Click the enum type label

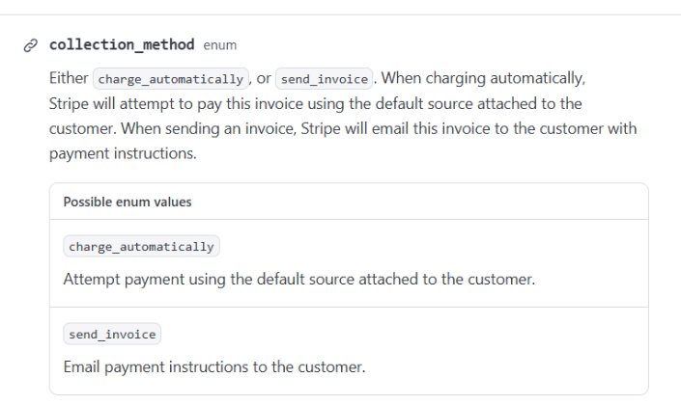220,45
